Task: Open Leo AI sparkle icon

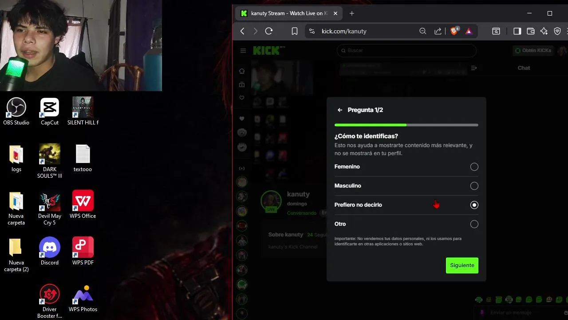Action: (x=544, y=31)
